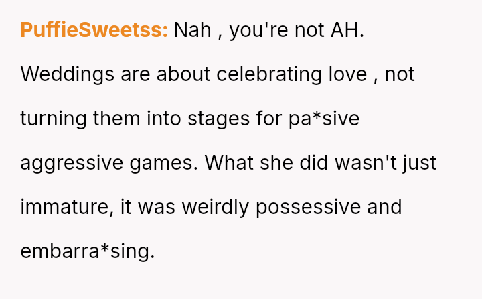Click the "AH." text on the first line
This screenshot has width=482, height=299.
pyautogui.click(x=347, y=30)
